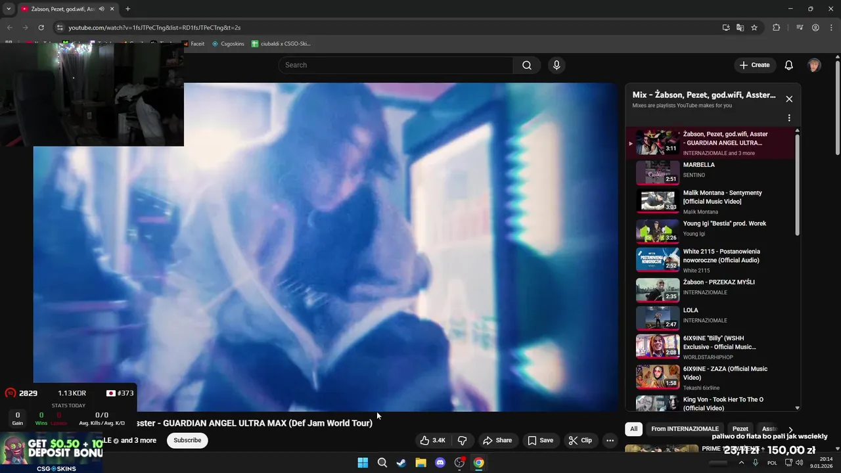841x473 pixels.
Task: Share the video
Action: [x=497, y=440]
